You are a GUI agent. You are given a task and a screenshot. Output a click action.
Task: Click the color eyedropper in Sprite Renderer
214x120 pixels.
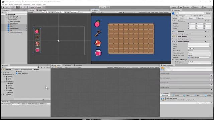(x=210, y=46)
